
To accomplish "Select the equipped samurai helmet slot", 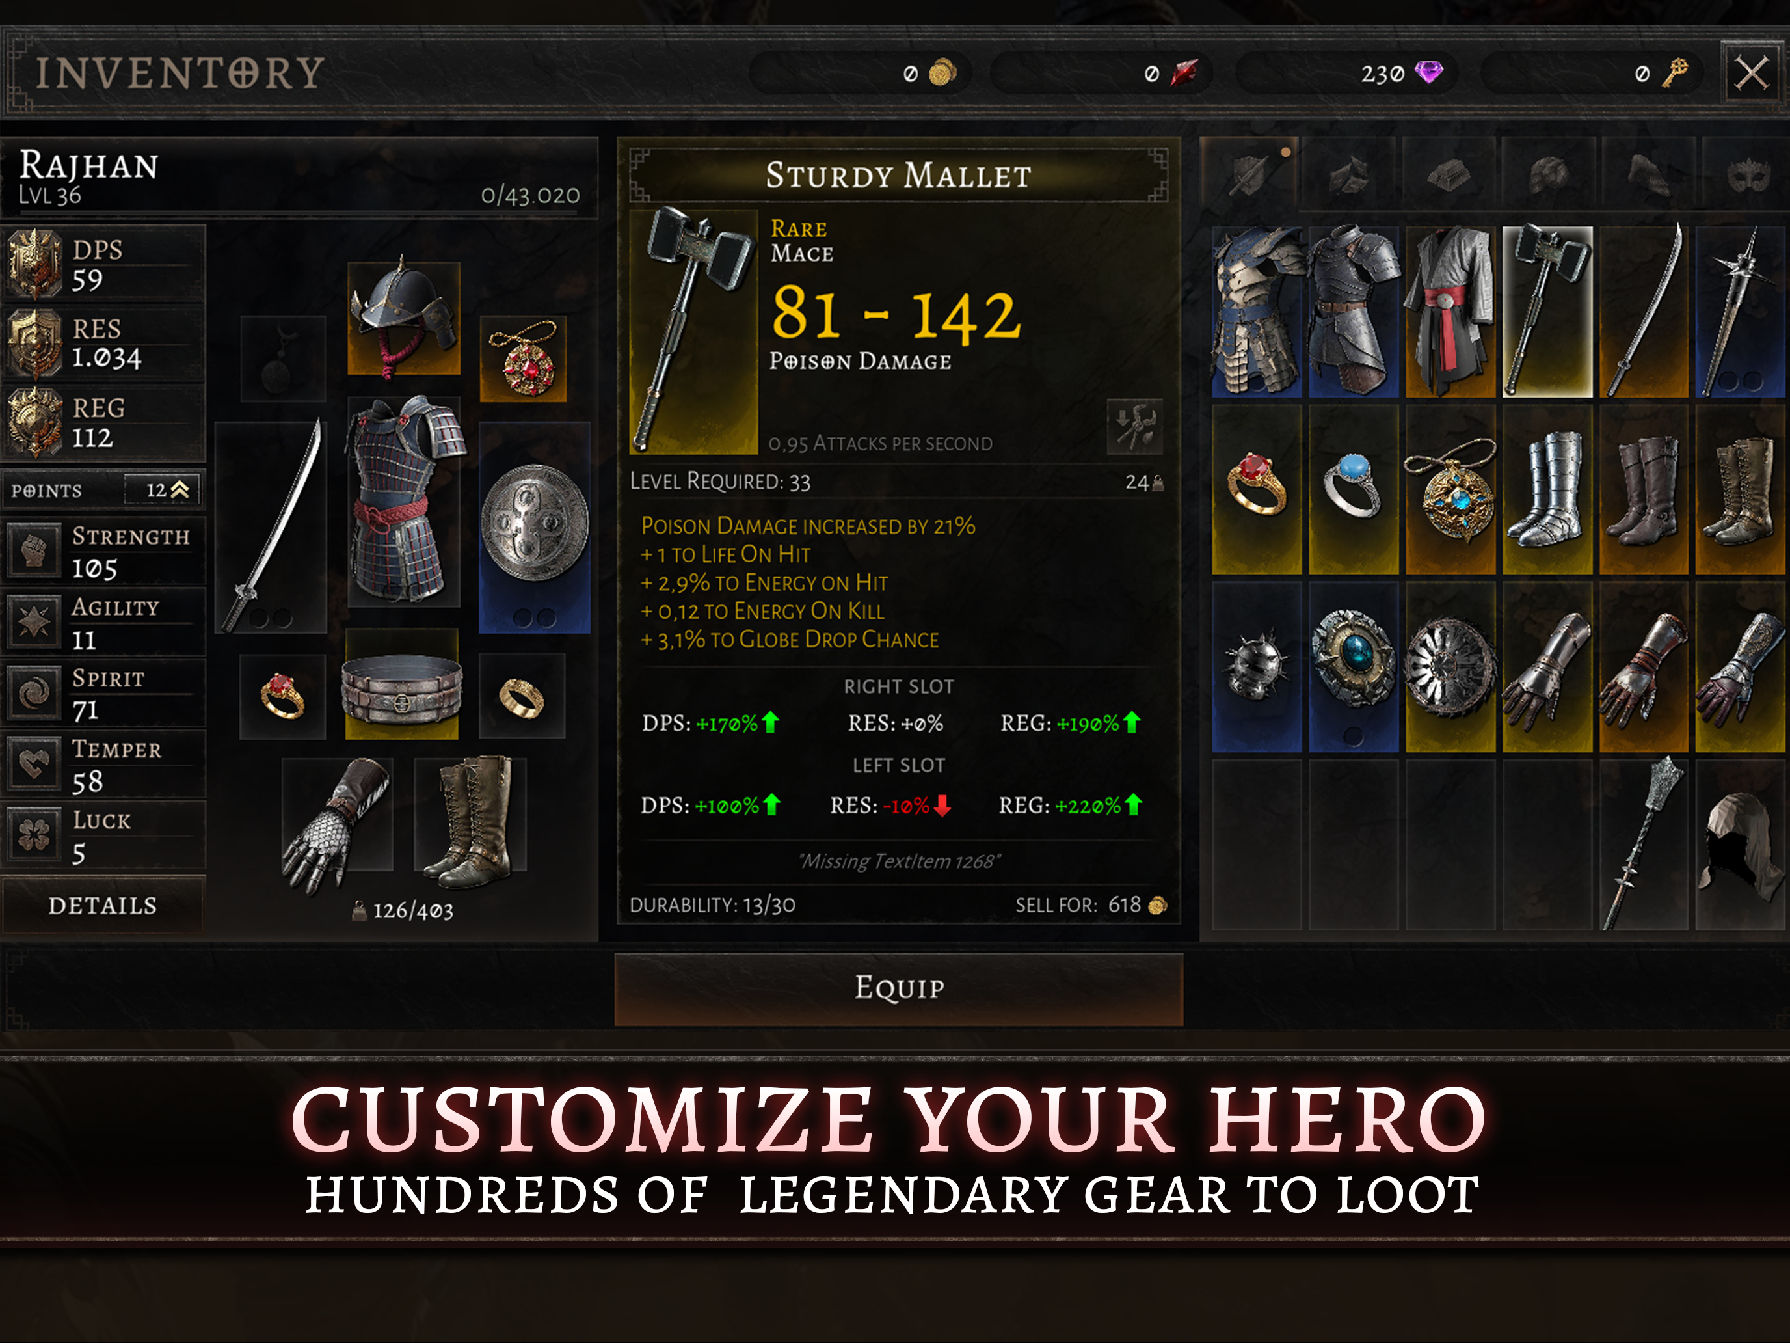I will tap(404, 318).
